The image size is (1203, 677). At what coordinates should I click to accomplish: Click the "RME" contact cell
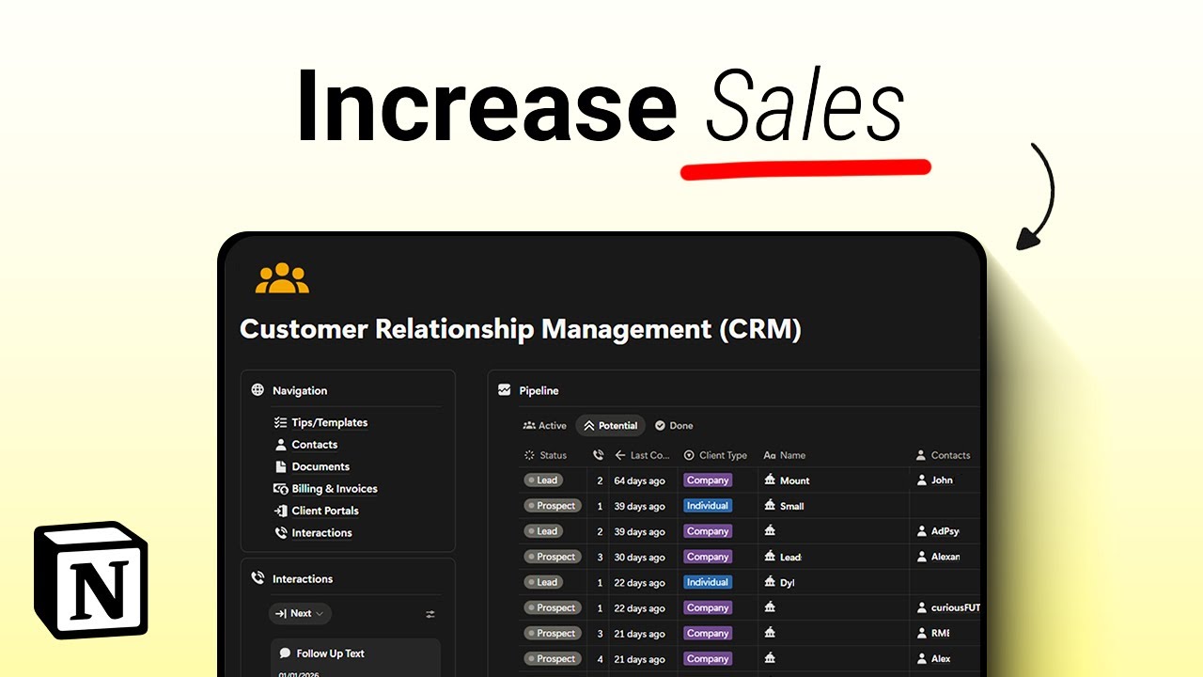tap(940, 633)
